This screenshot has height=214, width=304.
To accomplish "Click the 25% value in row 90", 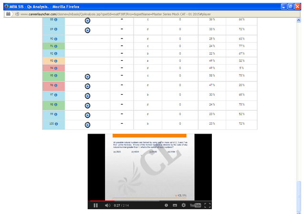I will (x=212, y=39).
